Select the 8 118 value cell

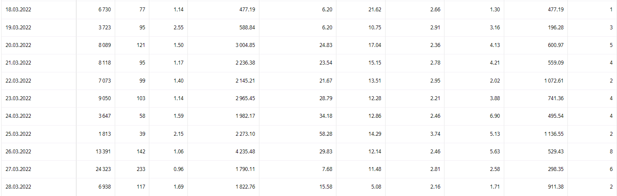(105, 63)
